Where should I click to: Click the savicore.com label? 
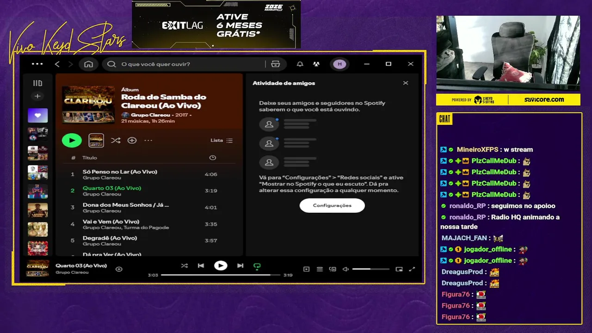coord(544,99)
